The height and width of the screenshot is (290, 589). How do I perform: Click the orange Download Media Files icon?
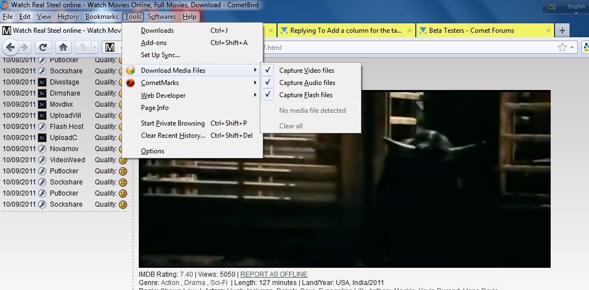(x=130, y=71)
